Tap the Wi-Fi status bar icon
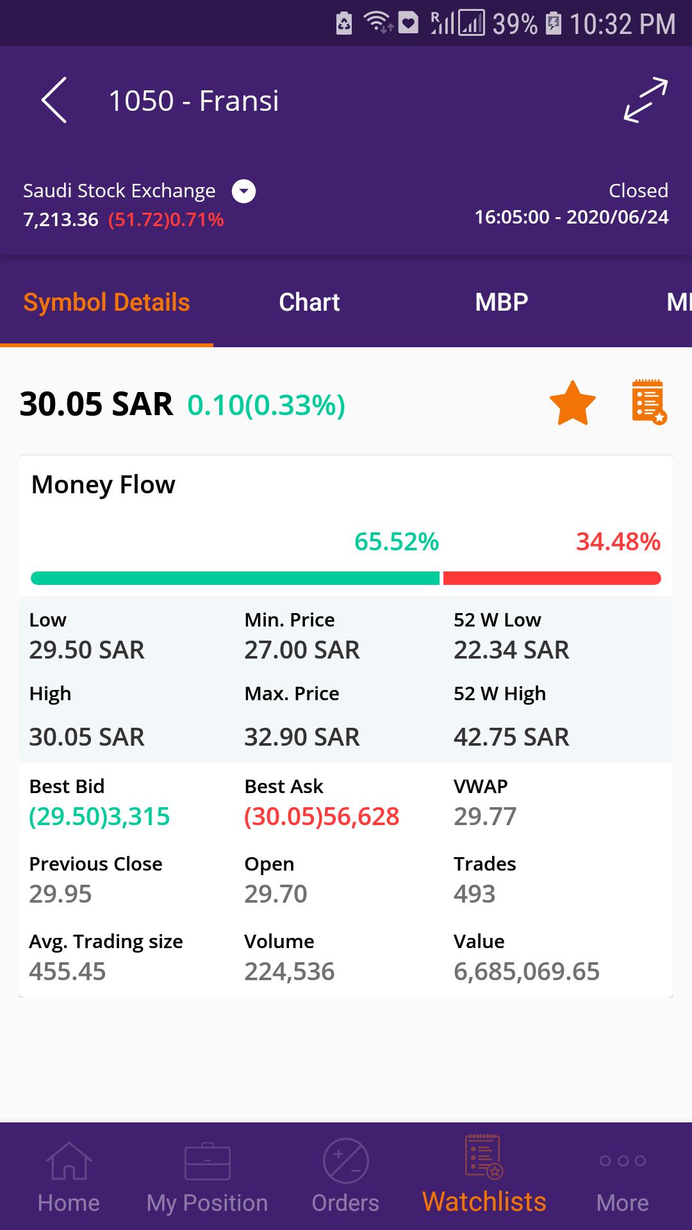Screen dimensions: 692x1230 (378, 23)
